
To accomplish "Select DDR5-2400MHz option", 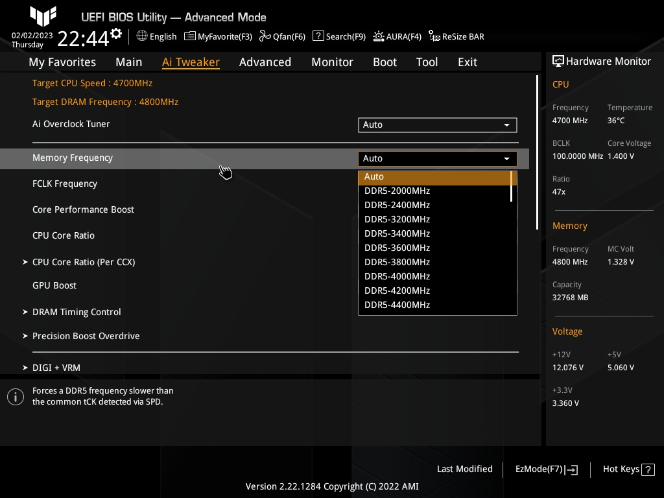I will point(435,206).
